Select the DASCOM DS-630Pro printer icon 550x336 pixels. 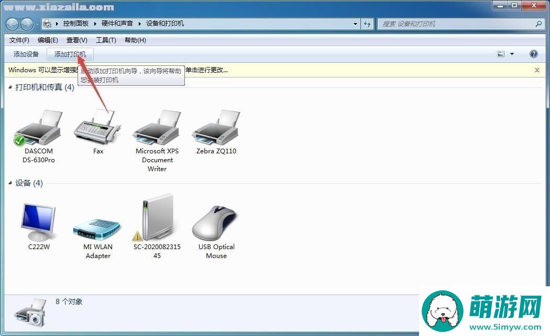tap(38, 128)
